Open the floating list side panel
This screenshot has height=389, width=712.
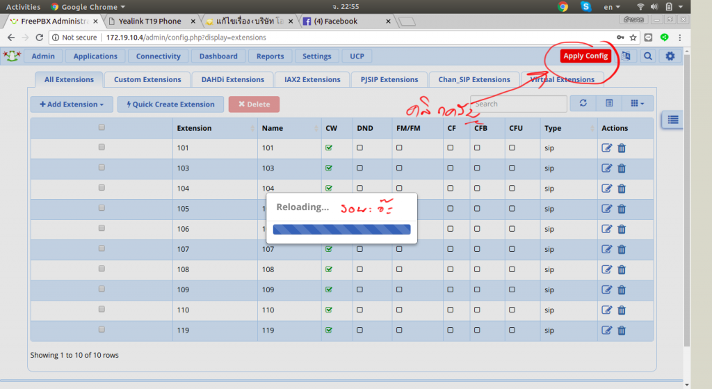(672, 120)
